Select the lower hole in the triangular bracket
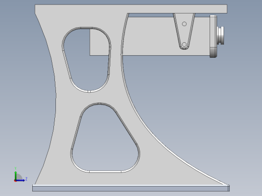 coord(184,45)
